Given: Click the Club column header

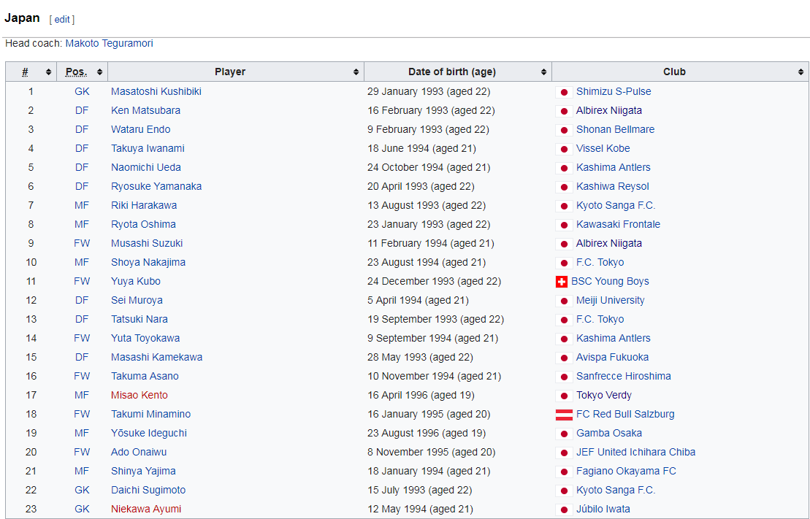Looking at the screenshot, I should [x=674, y=72].
